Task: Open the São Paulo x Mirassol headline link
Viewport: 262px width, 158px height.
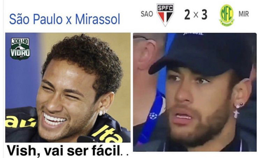Action: click(65, 20)
